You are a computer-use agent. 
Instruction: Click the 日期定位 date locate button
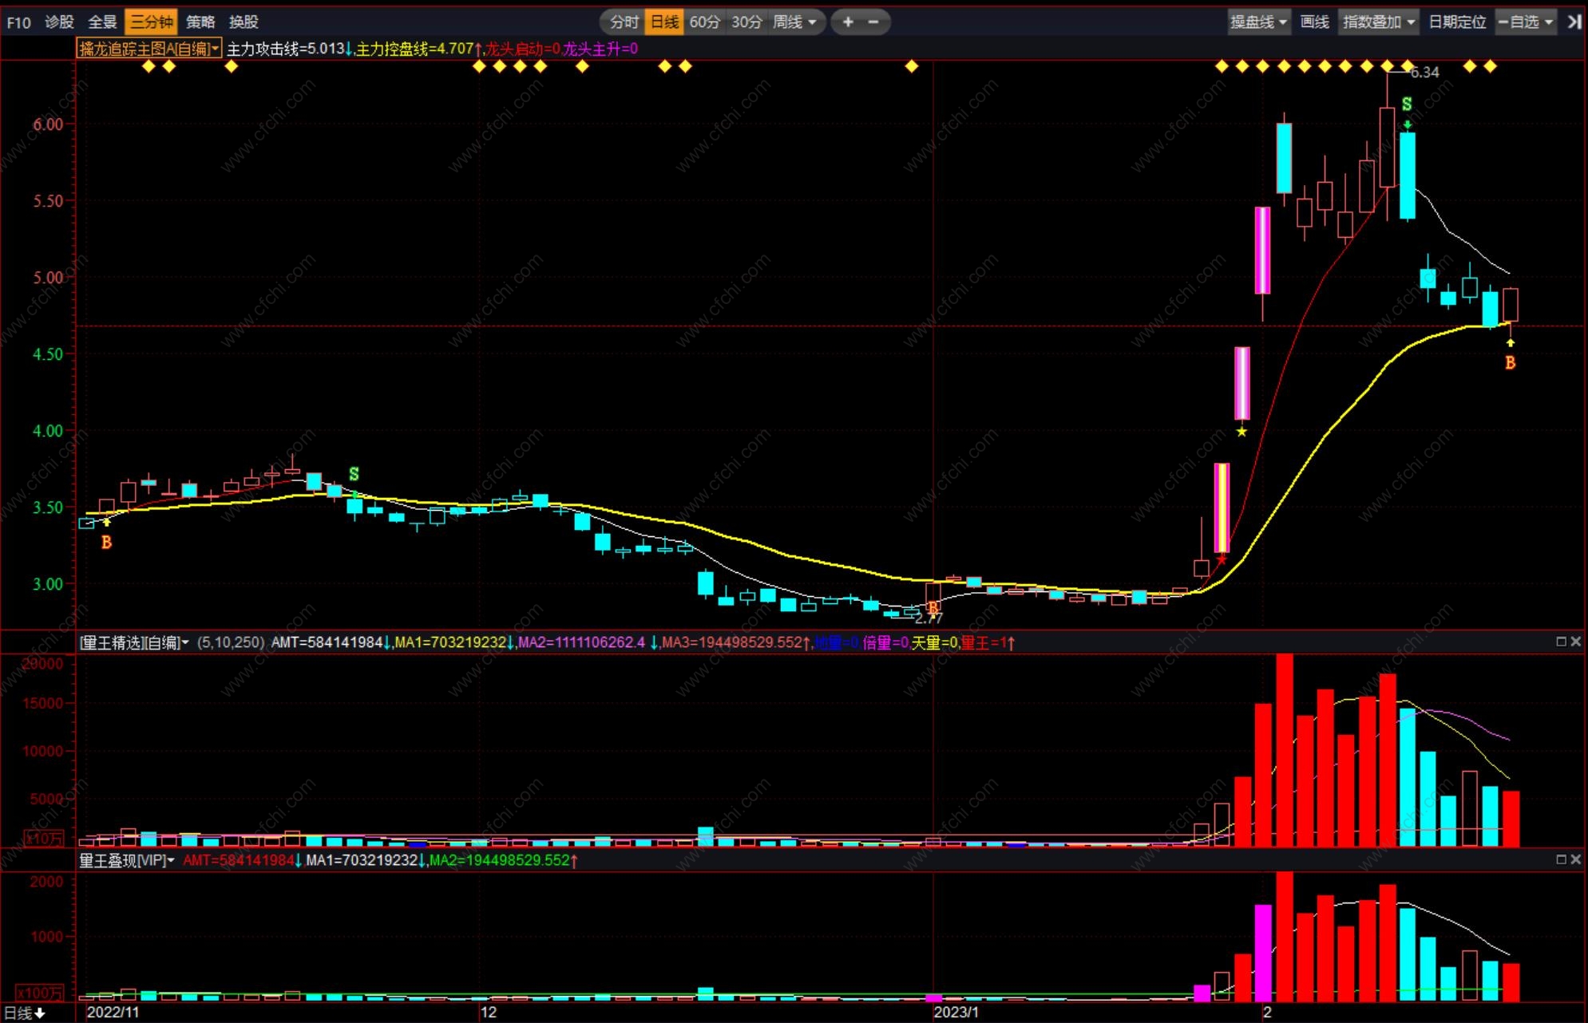[1457, 22]
